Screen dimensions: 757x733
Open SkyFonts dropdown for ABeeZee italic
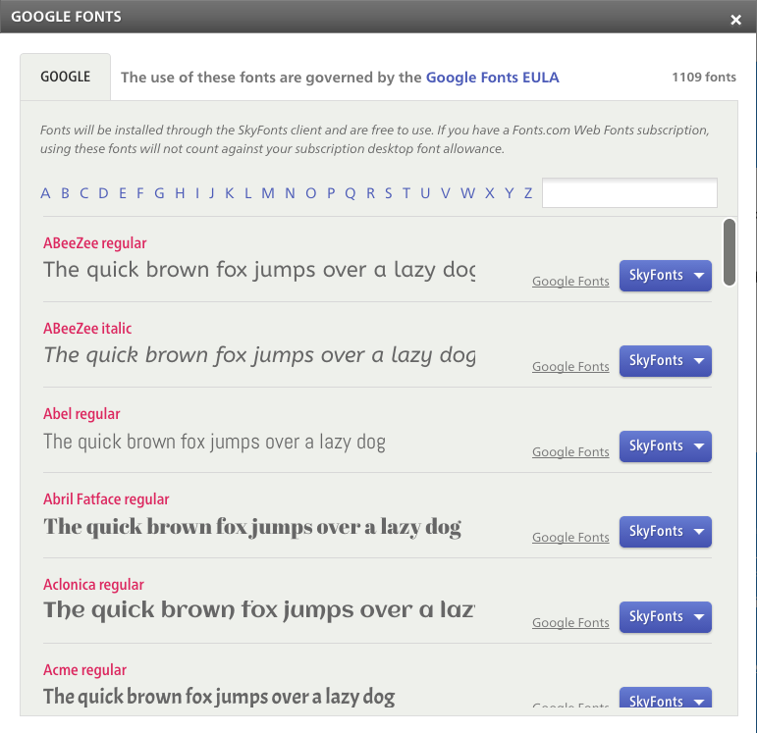(x=666, y=361)
